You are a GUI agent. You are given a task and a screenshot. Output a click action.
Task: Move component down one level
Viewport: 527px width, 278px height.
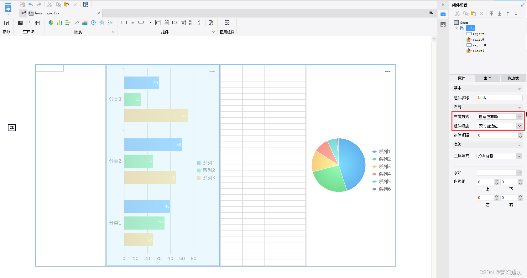pos(516,13)
